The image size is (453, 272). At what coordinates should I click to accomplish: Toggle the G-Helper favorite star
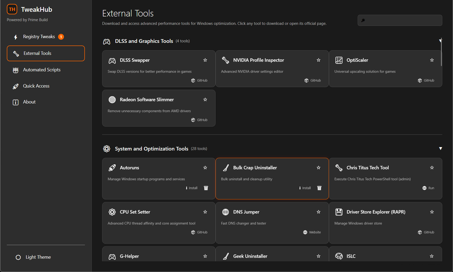pyautogui.click(x=205, y=256)
